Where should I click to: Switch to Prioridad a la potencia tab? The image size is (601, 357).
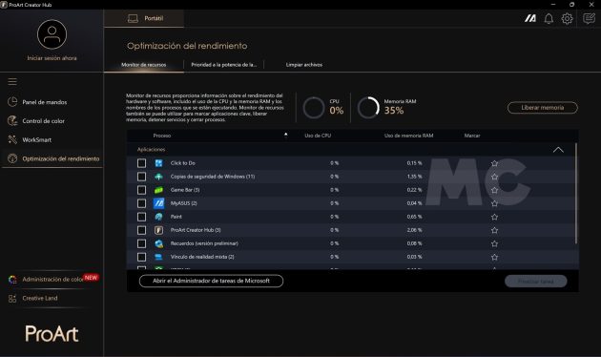(224, 65)
